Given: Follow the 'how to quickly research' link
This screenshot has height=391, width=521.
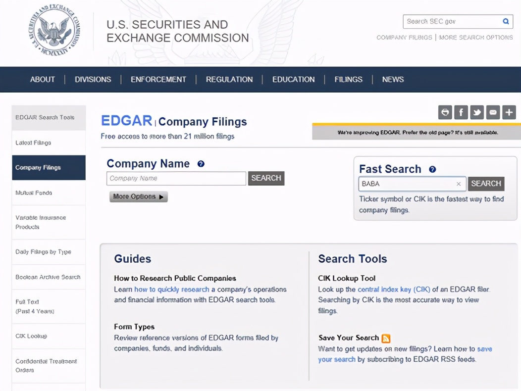Looking at the screenshot, I should coord(172,290).
